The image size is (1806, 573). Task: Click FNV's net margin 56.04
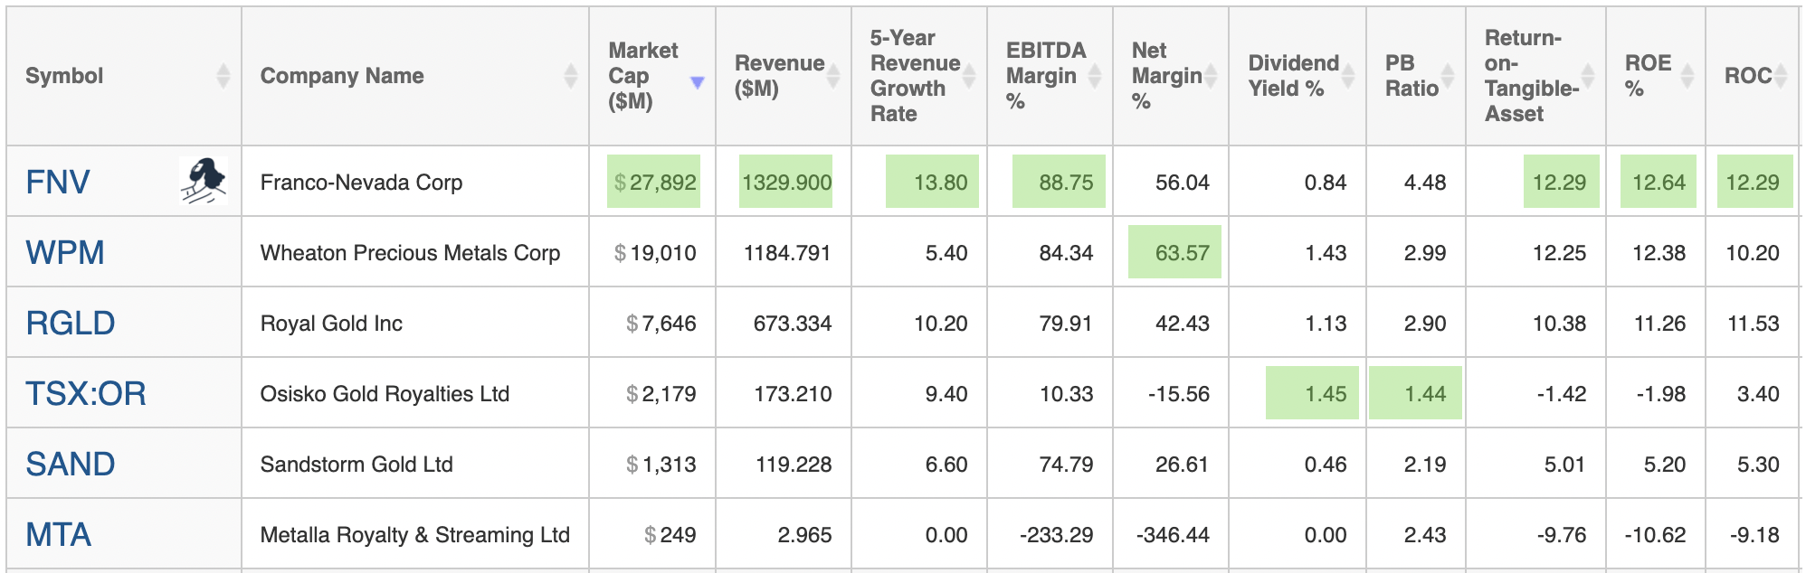(1183, 183)
